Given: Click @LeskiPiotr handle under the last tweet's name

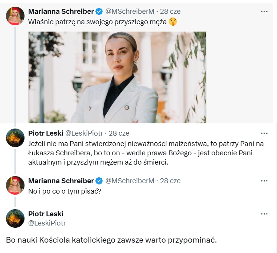Looking at the screenshot, I should [47, 223].
